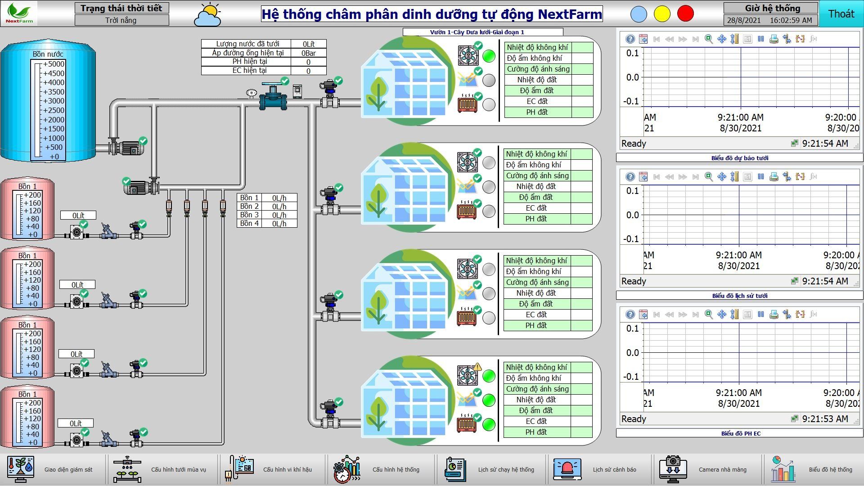Toggle the green fan indicator of the first greenhouse
This screenshot has height=486, width=864.
point(489,56)
